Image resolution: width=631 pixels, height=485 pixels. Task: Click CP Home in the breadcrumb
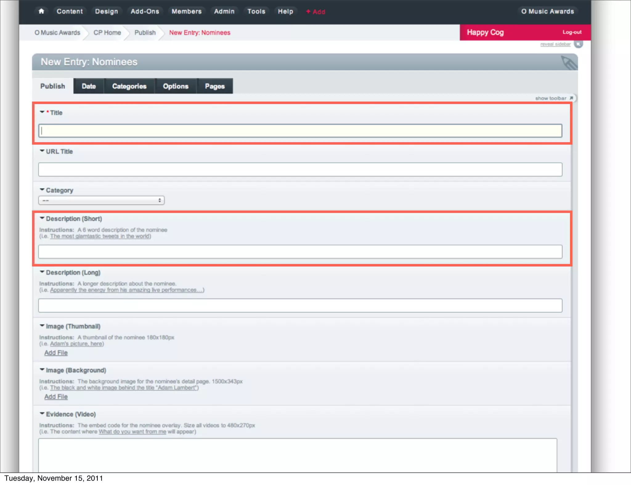[107, 33]
